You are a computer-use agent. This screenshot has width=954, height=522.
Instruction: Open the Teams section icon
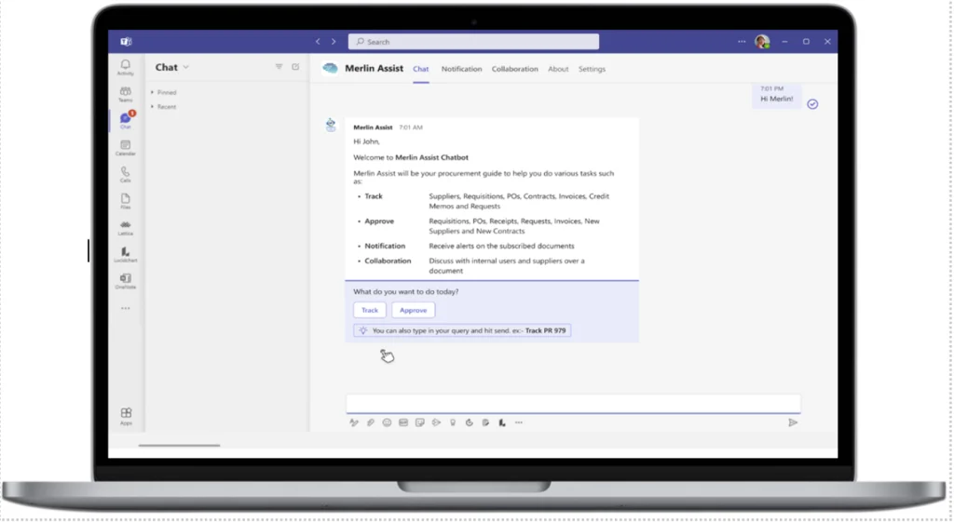[x=125, y=93]
